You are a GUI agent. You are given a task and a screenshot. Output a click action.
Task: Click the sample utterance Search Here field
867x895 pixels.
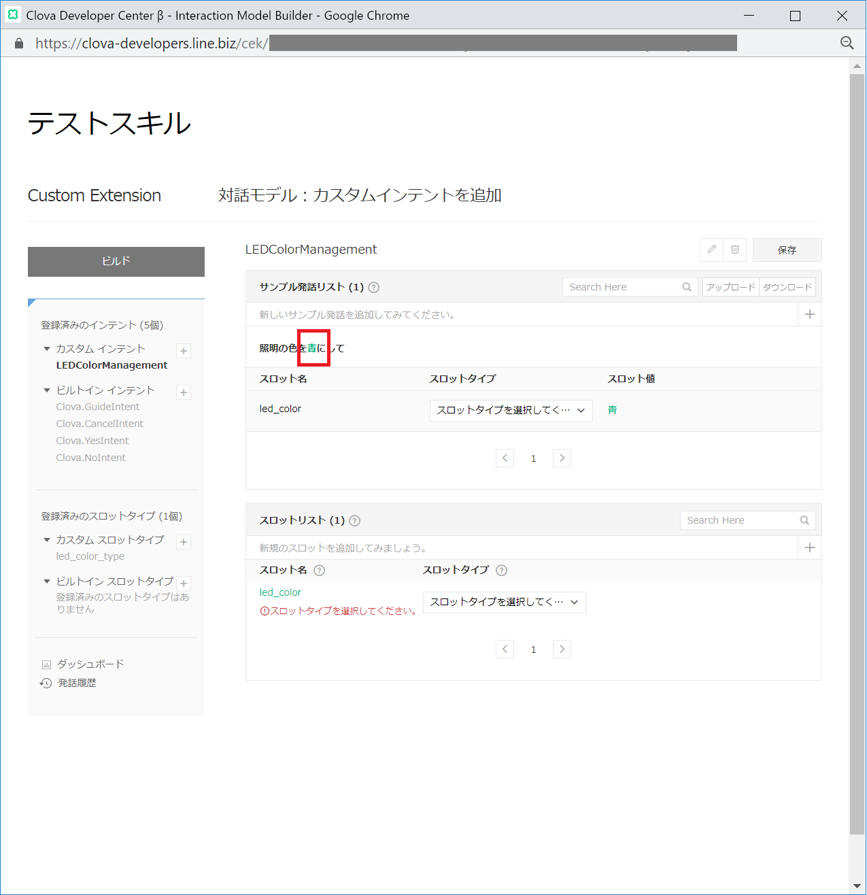[622, 287]
